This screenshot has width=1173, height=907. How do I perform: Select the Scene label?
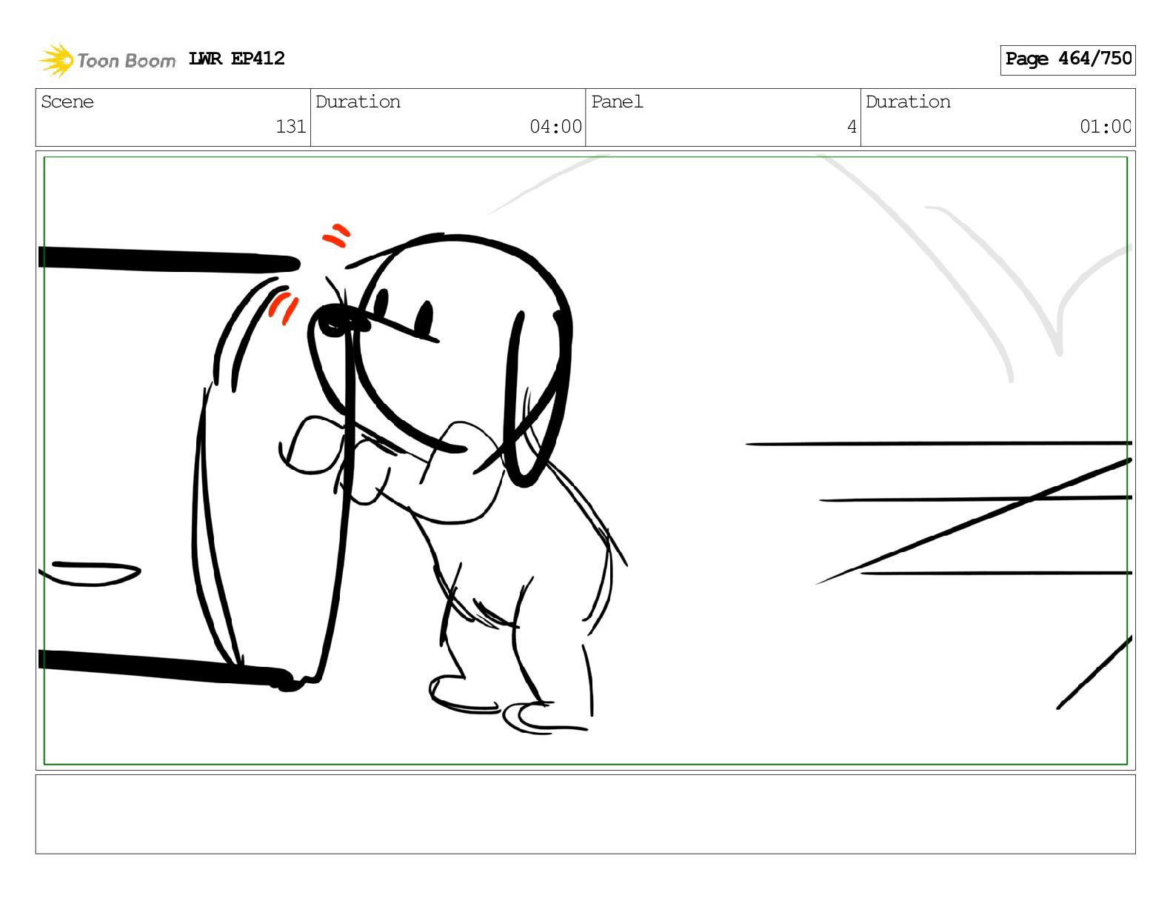tap(67, 102)
